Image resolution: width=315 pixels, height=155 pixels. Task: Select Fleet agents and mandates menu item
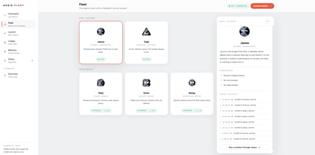(19, 24)
